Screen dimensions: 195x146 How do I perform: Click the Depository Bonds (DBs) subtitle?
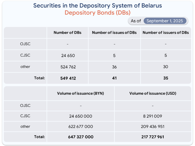97,13
